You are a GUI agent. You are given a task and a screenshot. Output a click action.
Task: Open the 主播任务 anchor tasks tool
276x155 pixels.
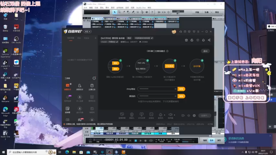pyautogui.click(x=92, y=87)
